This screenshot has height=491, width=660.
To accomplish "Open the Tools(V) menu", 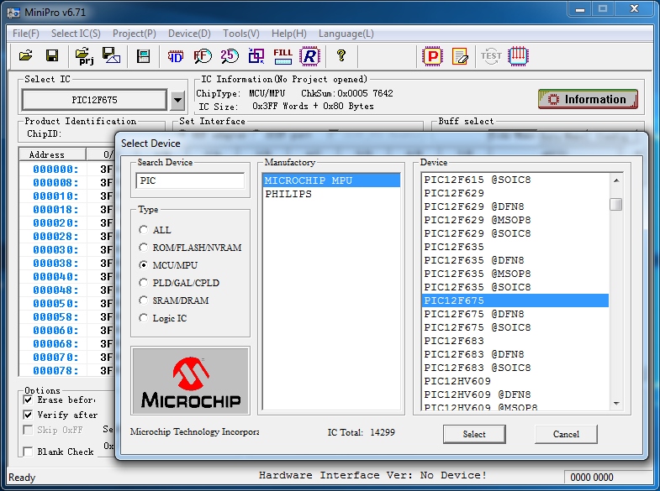I will [x=241, y=34].
